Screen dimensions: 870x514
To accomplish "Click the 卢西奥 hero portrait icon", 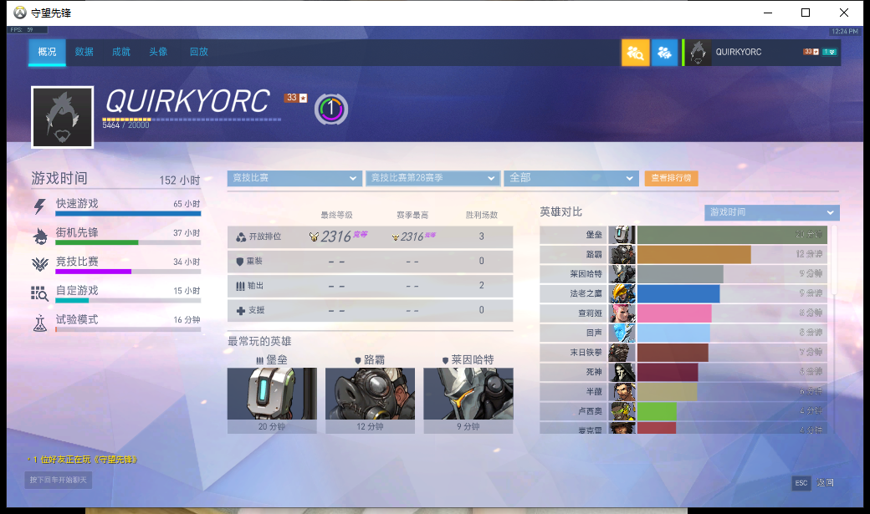I will [x=622, y=411].
